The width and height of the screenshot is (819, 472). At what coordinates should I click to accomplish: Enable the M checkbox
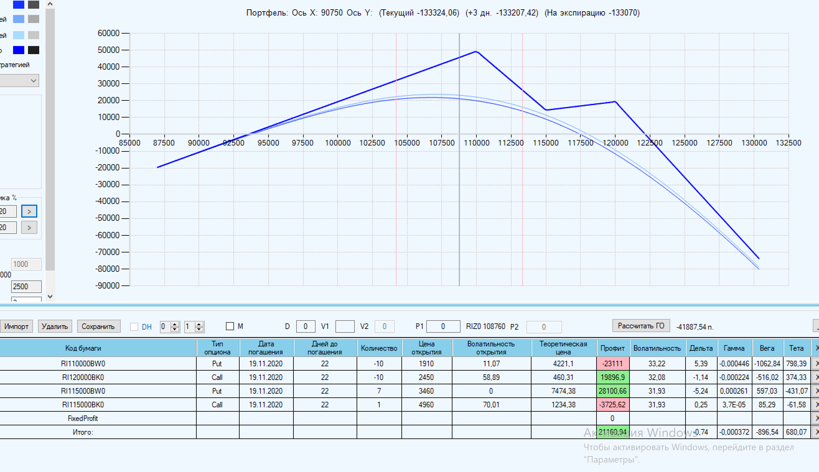(x=230, y=326)
